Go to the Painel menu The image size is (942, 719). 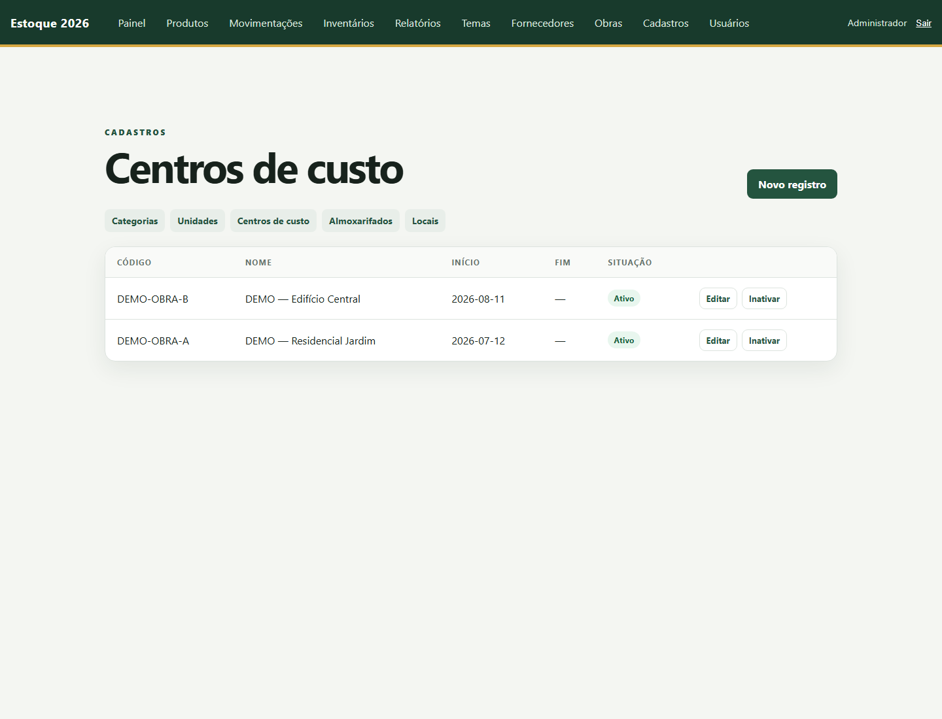[x=131, y=23]
